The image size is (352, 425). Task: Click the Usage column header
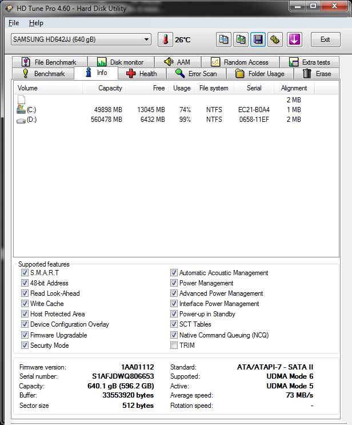[181, 88]
